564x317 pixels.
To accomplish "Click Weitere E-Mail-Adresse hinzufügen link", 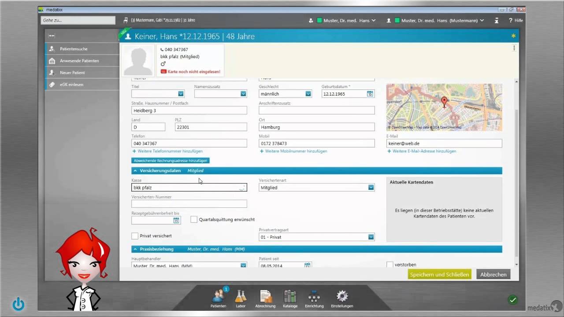I will pos(422,151).
